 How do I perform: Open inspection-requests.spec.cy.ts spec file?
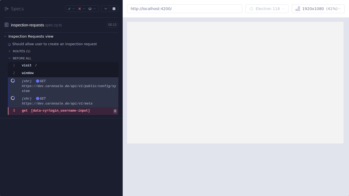[x=36, y=25]
